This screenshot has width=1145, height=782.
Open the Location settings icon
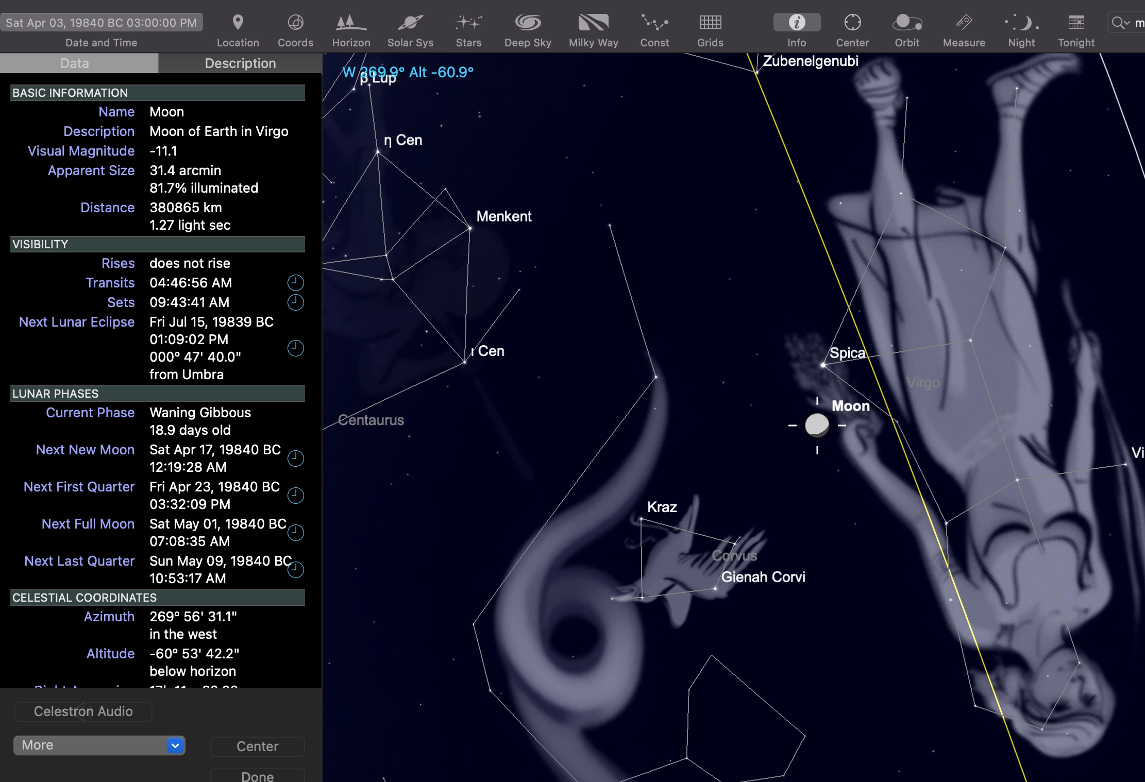pos(238,23)
